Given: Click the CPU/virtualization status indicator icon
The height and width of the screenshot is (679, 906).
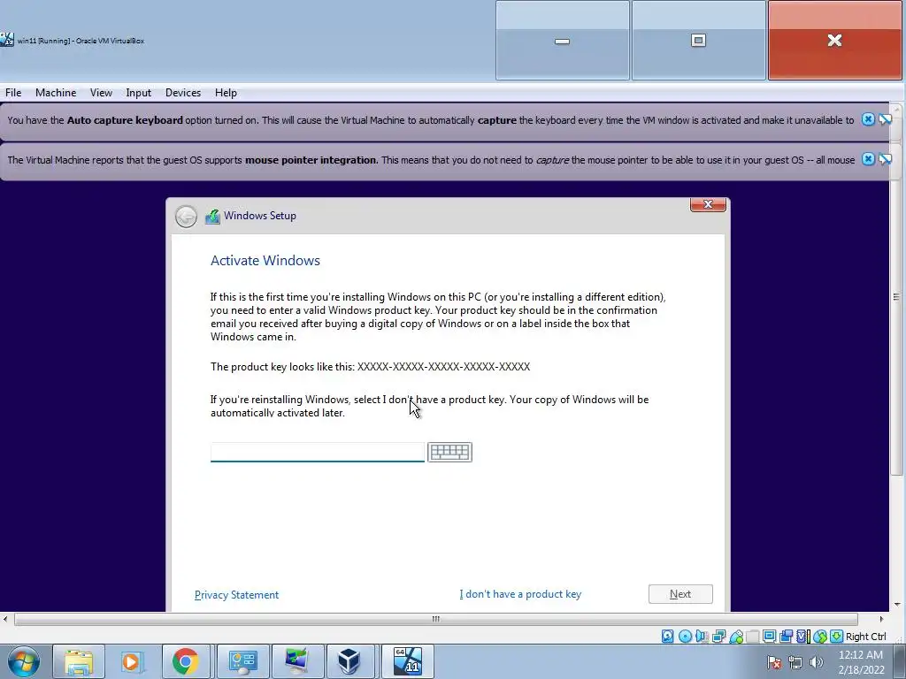Looking at the screenshot, I should [802, 637].
